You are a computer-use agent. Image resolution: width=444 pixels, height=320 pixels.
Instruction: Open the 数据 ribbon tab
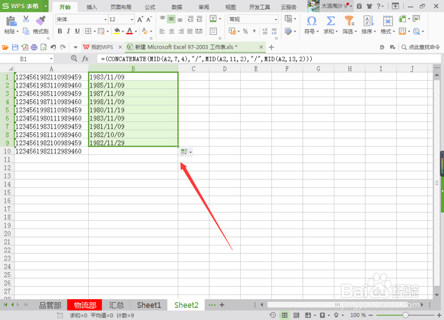177,7
